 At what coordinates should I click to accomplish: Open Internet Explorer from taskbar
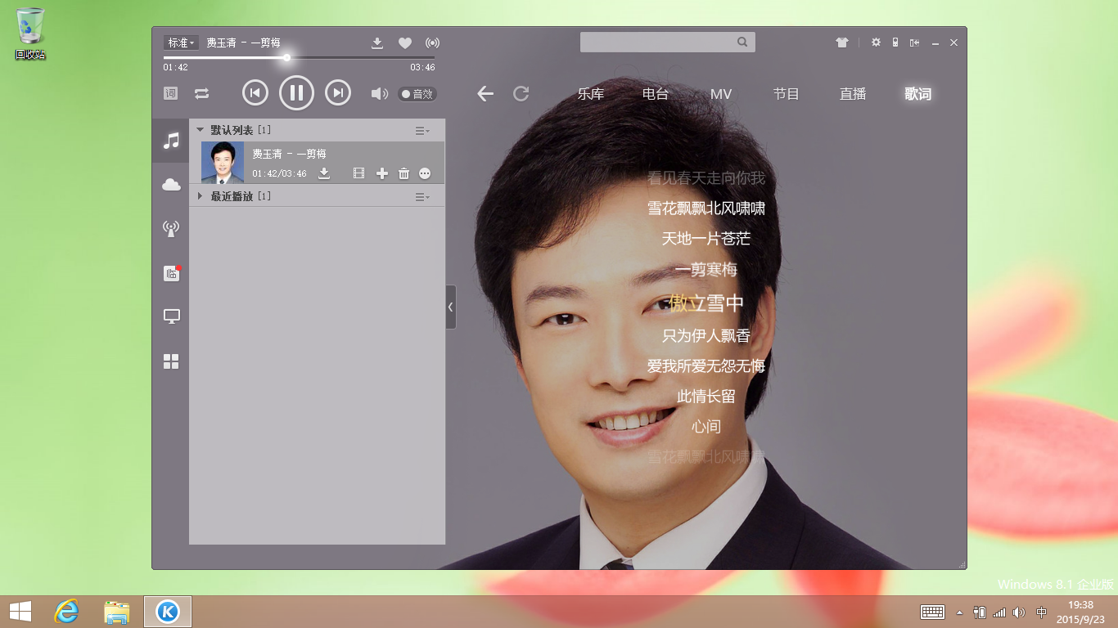point(67,612)
